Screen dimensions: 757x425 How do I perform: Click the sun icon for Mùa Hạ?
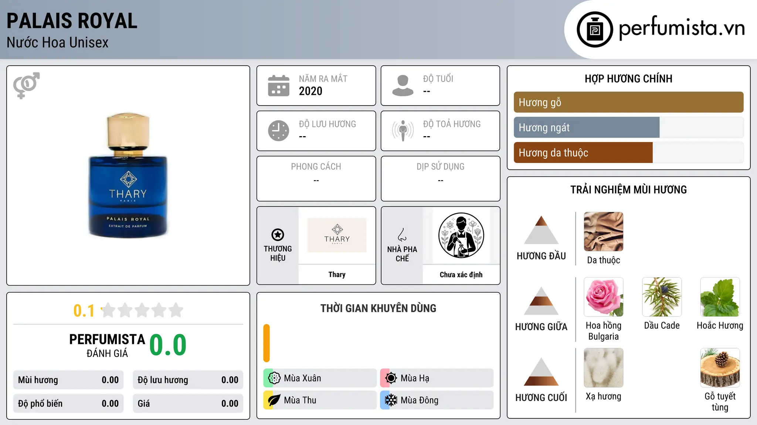coord(391,378)
